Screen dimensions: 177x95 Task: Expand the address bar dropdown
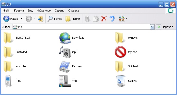(152, 27)
